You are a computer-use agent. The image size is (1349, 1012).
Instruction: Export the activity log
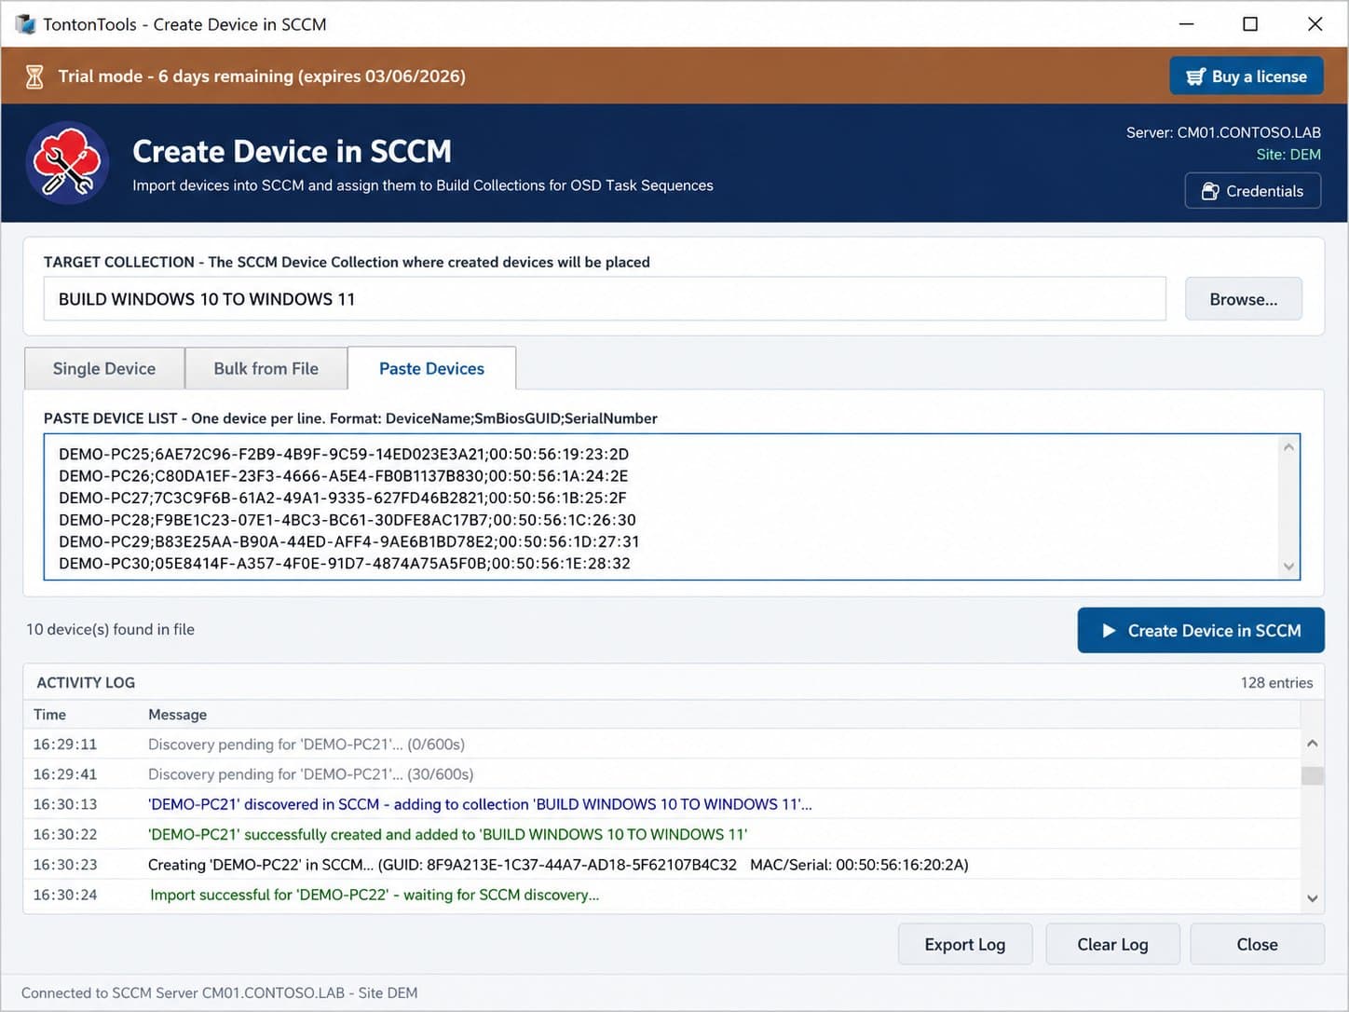964,944
